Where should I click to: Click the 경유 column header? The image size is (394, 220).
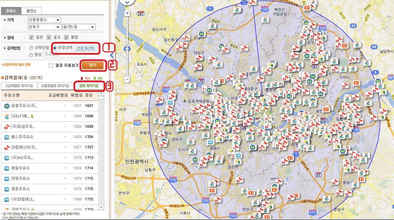point(89,95)
